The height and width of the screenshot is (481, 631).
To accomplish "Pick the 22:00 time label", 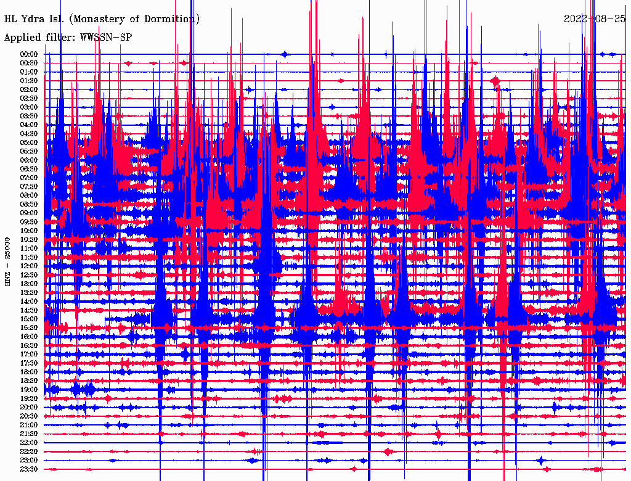I will point(29,443).
